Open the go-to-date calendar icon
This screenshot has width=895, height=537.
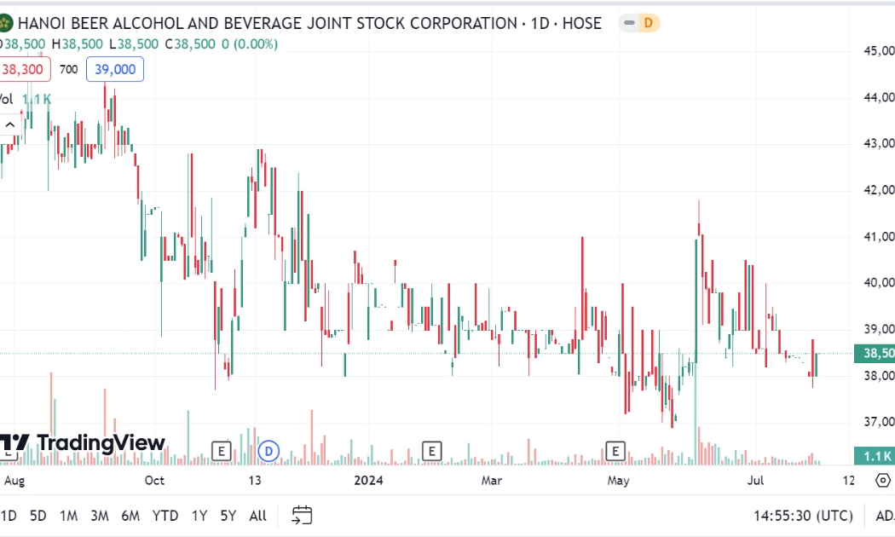pyautogui.click(x=302, y=516)
